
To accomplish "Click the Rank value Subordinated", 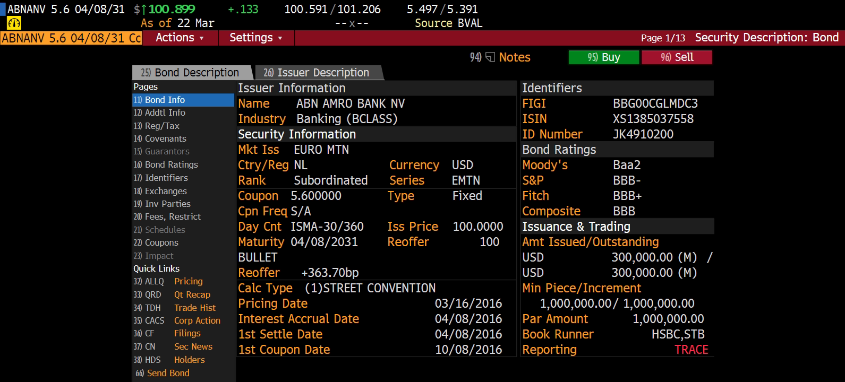I will 330,180.
